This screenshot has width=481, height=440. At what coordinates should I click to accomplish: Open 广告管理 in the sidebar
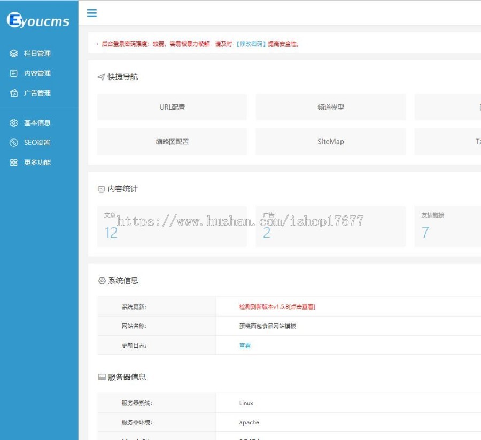tap(37, 93)
